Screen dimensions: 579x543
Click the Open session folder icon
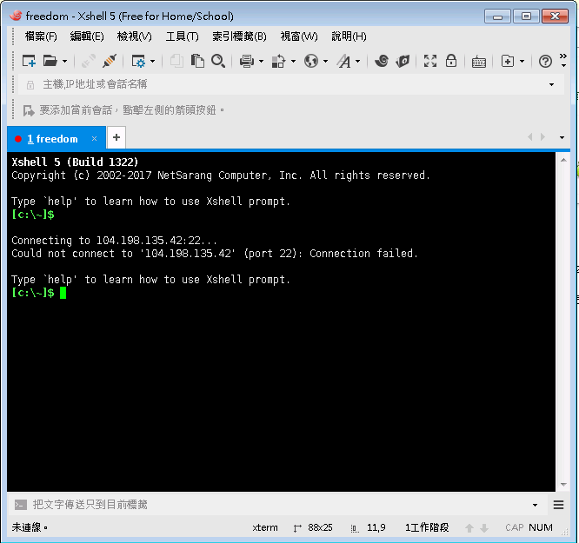50,61
